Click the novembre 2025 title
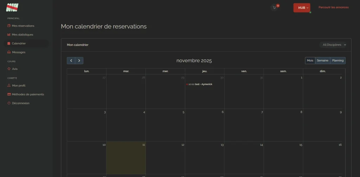 click(194, 60)
